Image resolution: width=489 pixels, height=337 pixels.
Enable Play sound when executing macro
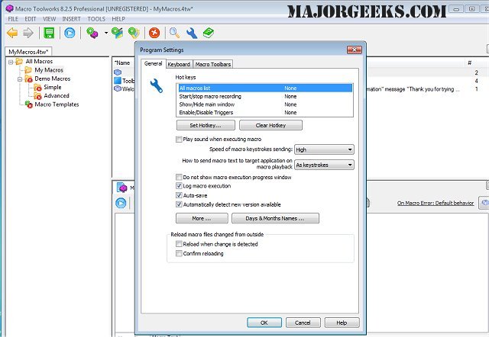tap(179, 139)
